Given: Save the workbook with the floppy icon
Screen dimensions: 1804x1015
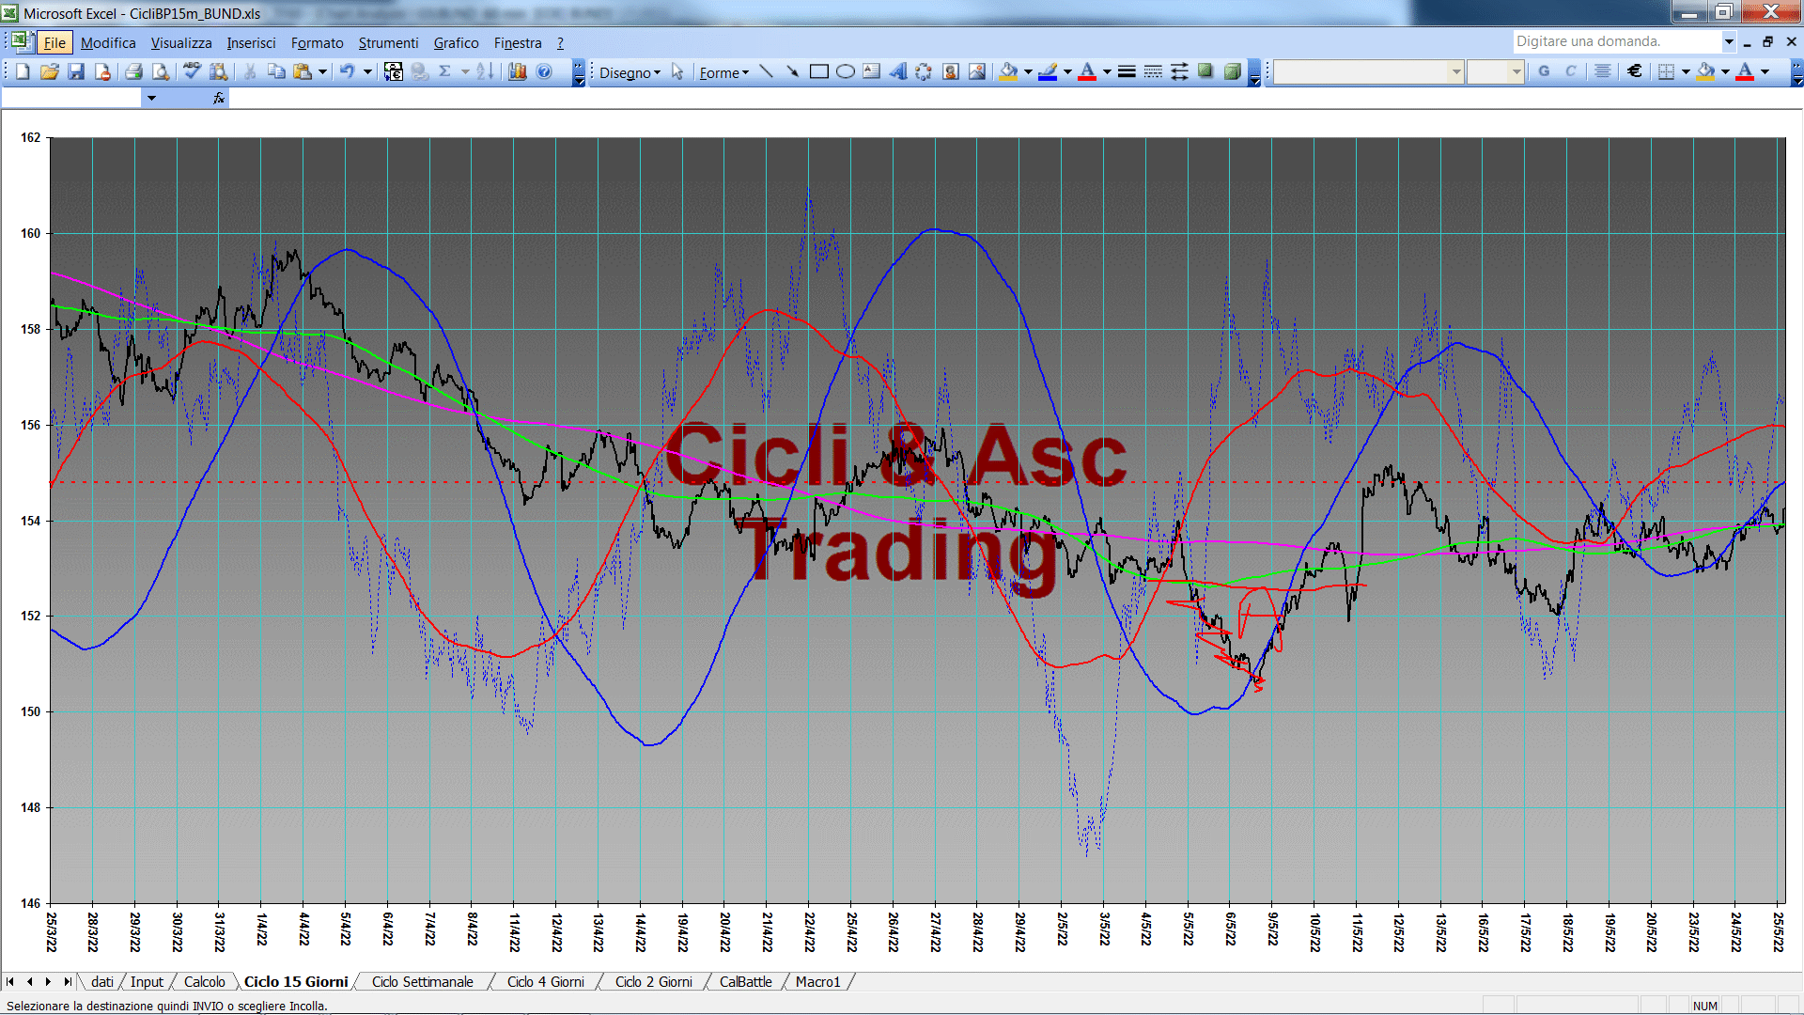Looking at the screenshot, I should [76, 71].
